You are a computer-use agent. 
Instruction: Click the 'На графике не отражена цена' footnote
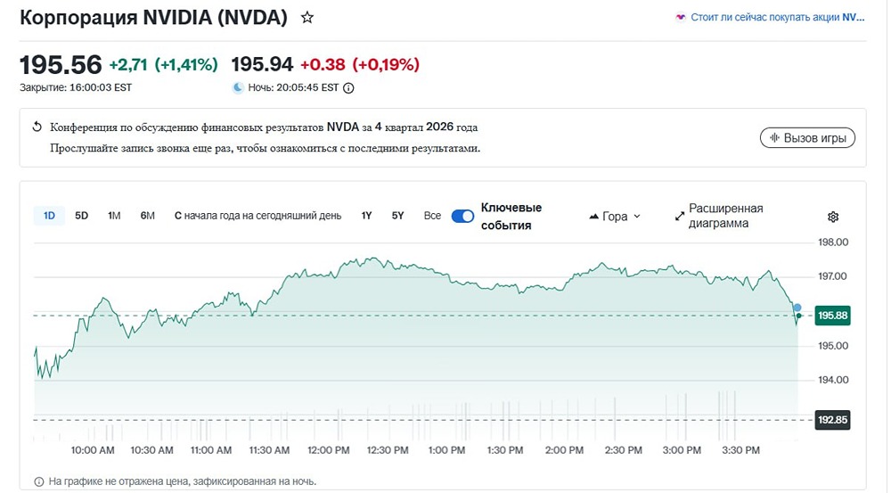(x=183, y=481)
